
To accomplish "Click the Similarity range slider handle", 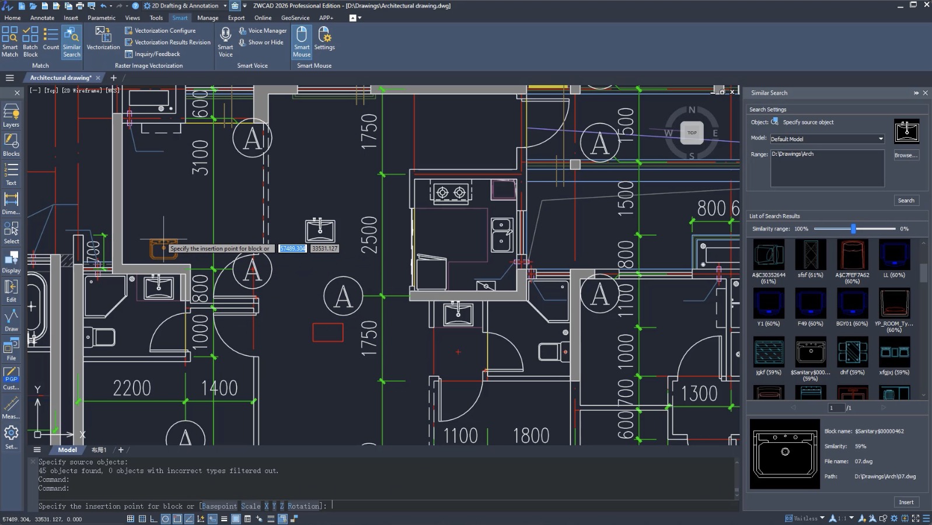I will pyautogui.click(x=853, y=229).
